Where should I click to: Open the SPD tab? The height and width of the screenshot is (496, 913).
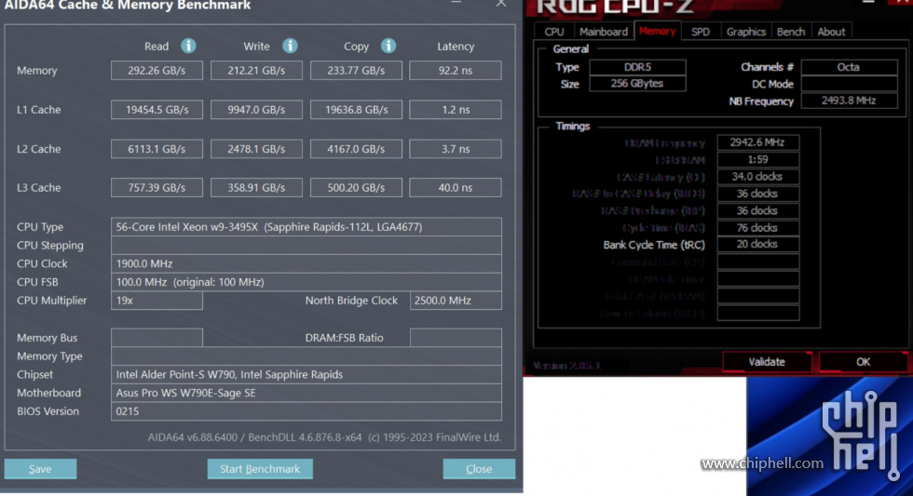701,32
